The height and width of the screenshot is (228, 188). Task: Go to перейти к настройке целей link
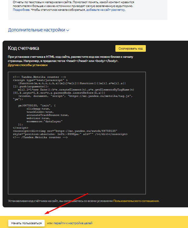73,223
